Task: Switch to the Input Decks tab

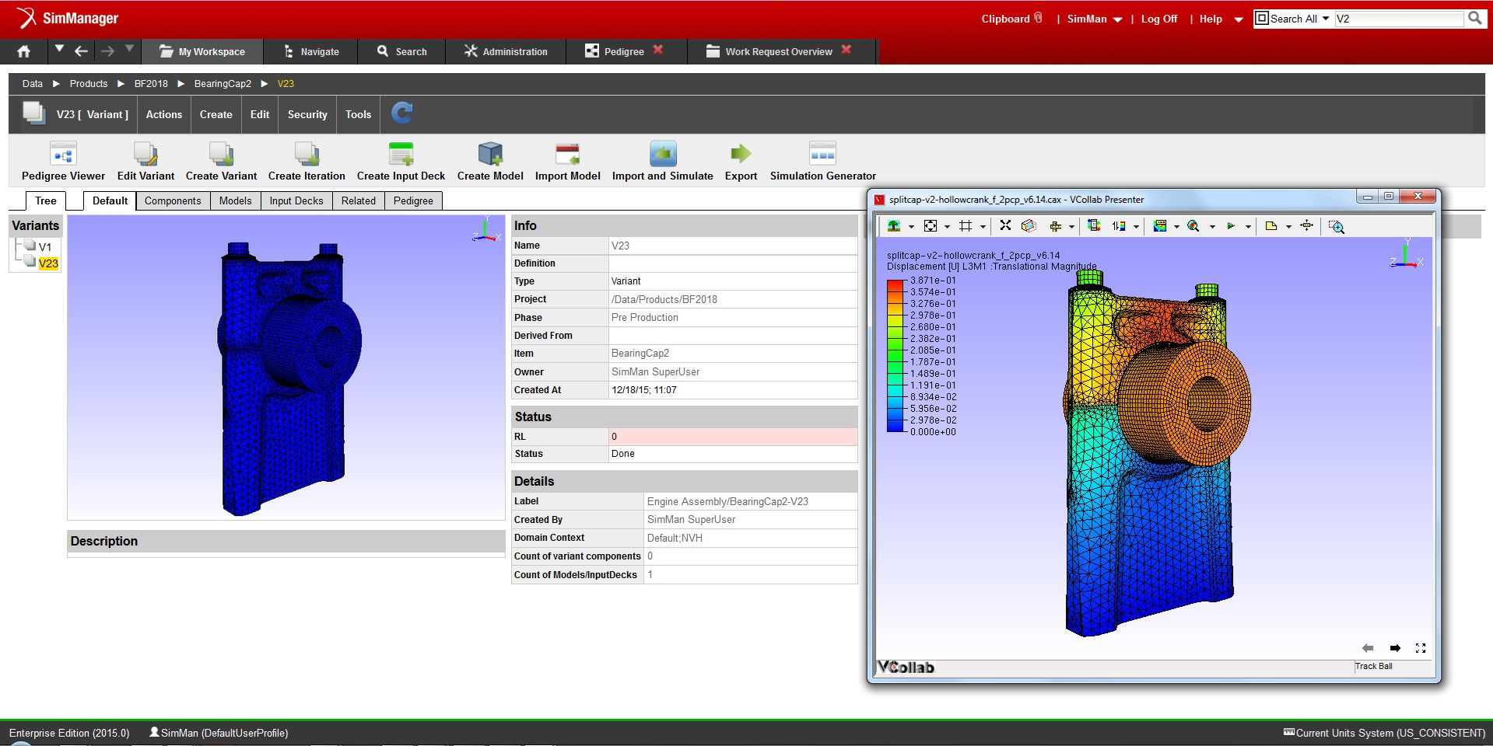Action: (x=296, y=200)
